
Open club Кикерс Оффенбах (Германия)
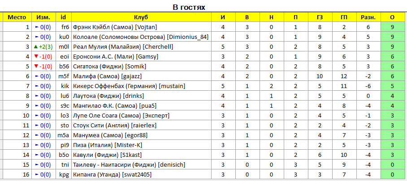click(x=129, y=86)
